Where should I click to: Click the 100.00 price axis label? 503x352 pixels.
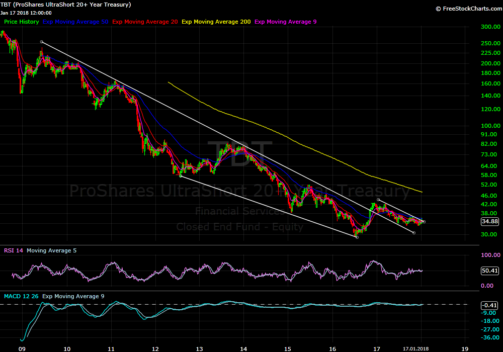tap(490, 126)
